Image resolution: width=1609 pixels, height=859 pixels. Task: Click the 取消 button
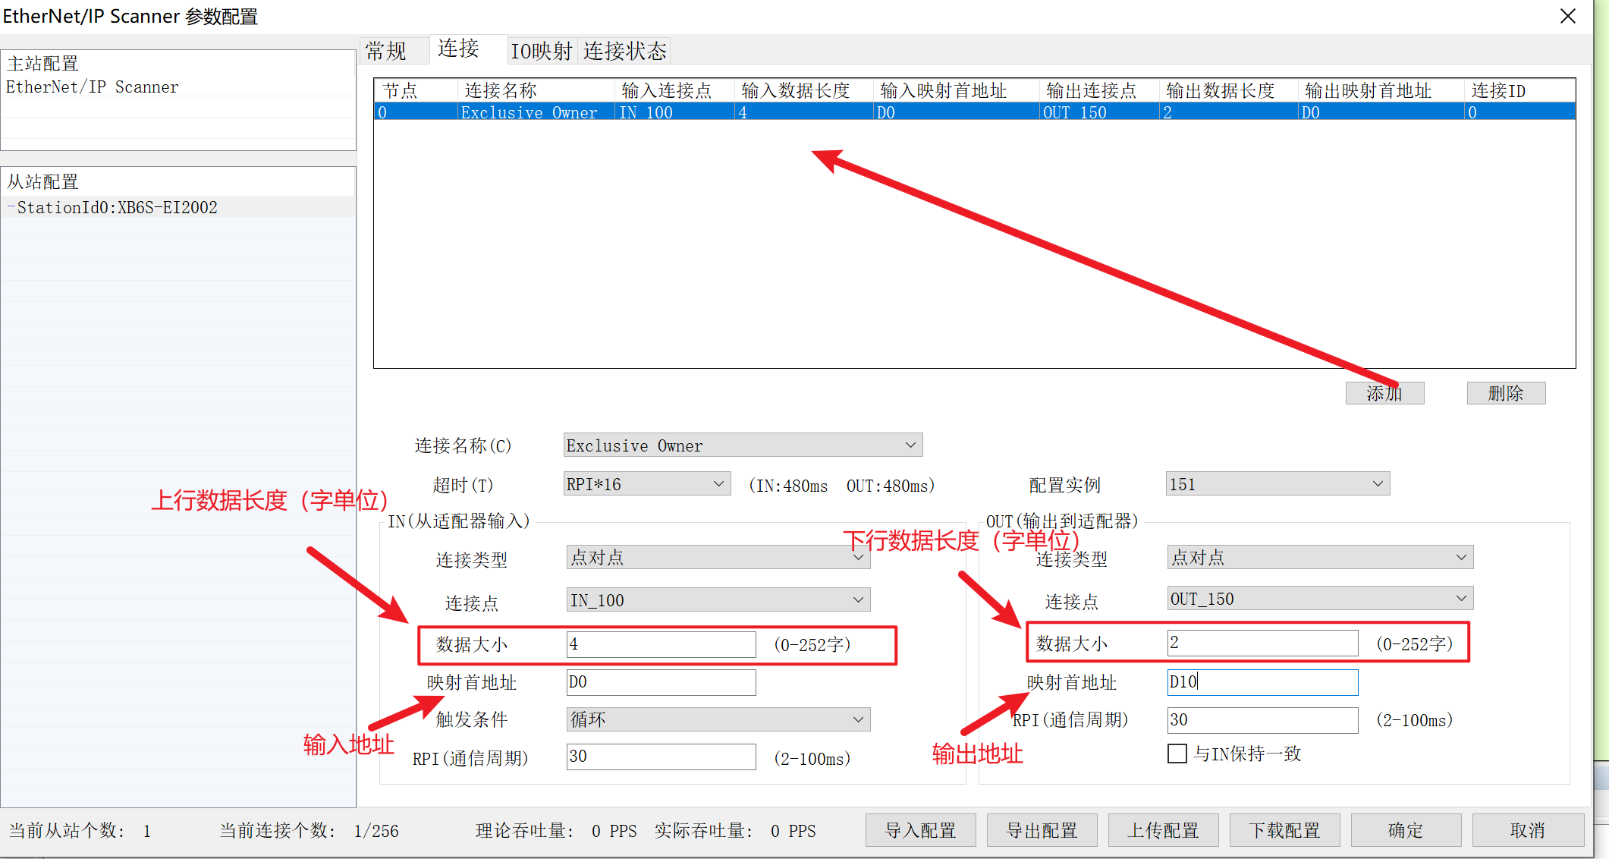point(1528,830)
